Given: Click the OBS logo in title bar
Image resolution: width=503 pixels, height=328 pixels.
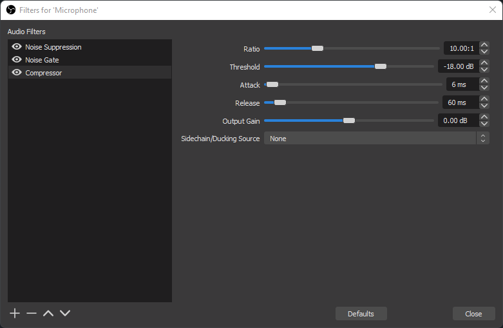Looking at the screenshot, I should coord(11,10).
